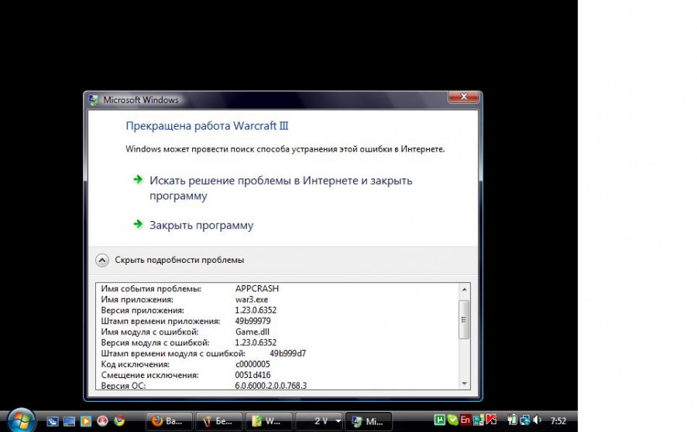The image size is (697, 432).
Task: Click the Show desktop quick launch icon
Action: tap(70, 421)
